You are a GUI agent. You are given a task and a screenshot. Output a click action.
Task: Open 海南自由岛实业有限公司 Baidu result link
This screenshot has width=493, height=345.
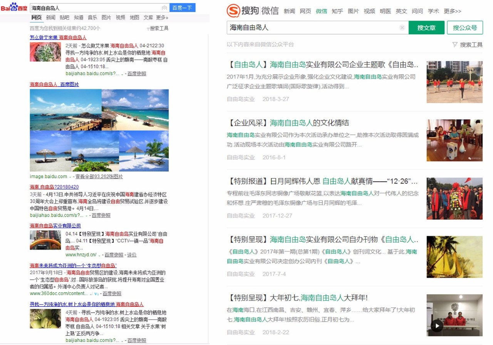tap(55, 226)
